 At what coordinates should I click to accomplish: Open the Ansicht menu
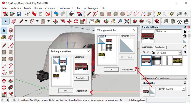[28, 8]
